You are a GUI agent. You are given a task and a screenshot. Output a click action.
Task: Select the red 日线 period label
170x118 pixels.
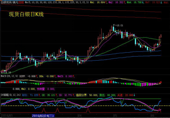click(21, 3)
